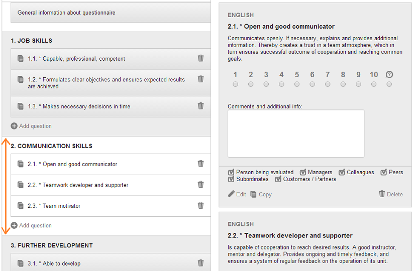Screen dimensions: 414x271
Task: Select question 3.1 Able to develop
Action: [x=111, y=262]
